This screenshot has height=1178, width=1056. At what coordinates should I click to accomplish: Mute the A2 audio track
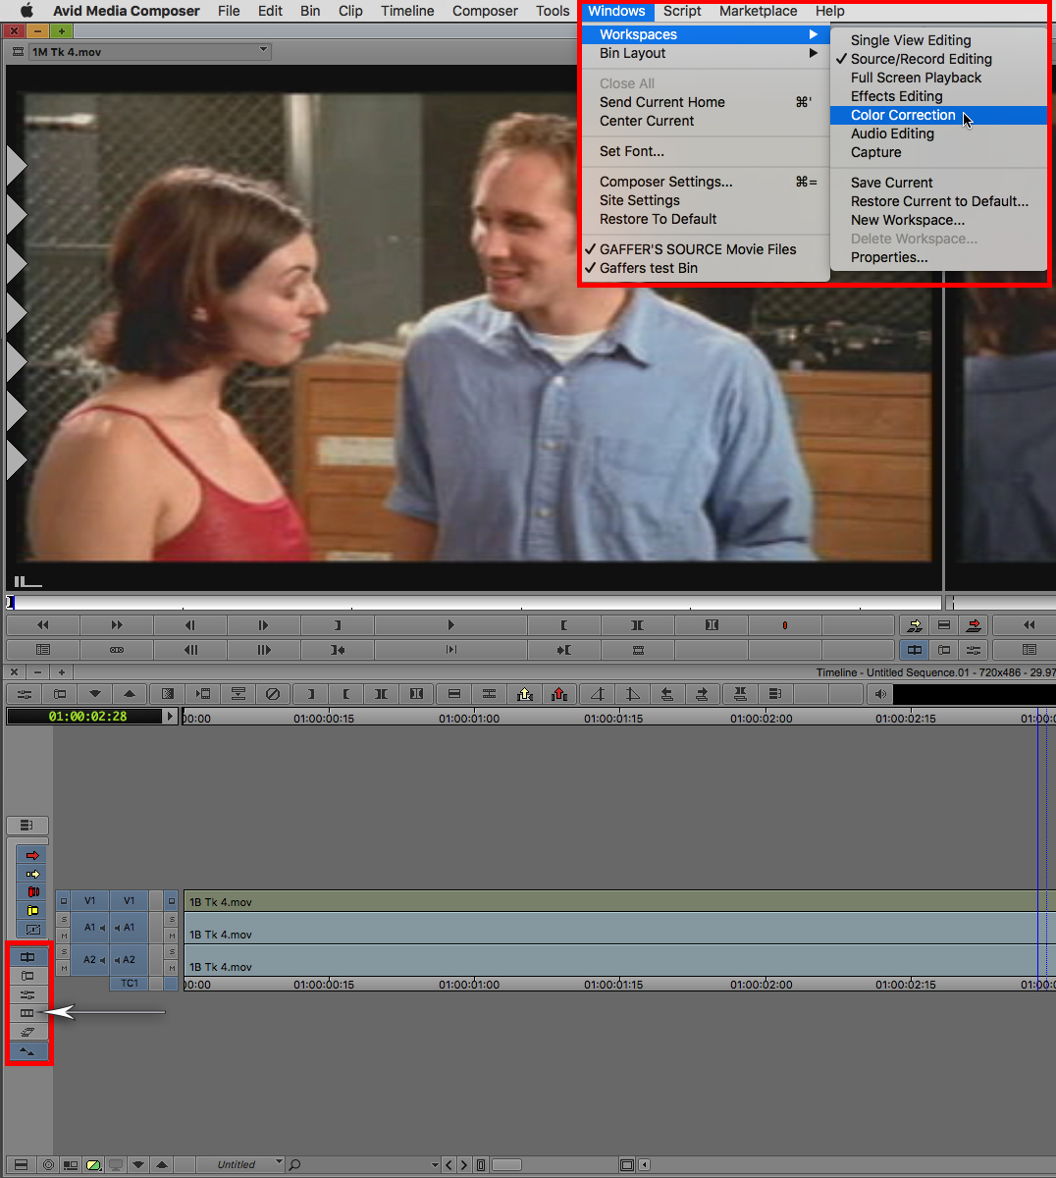(x=63, y=967)
